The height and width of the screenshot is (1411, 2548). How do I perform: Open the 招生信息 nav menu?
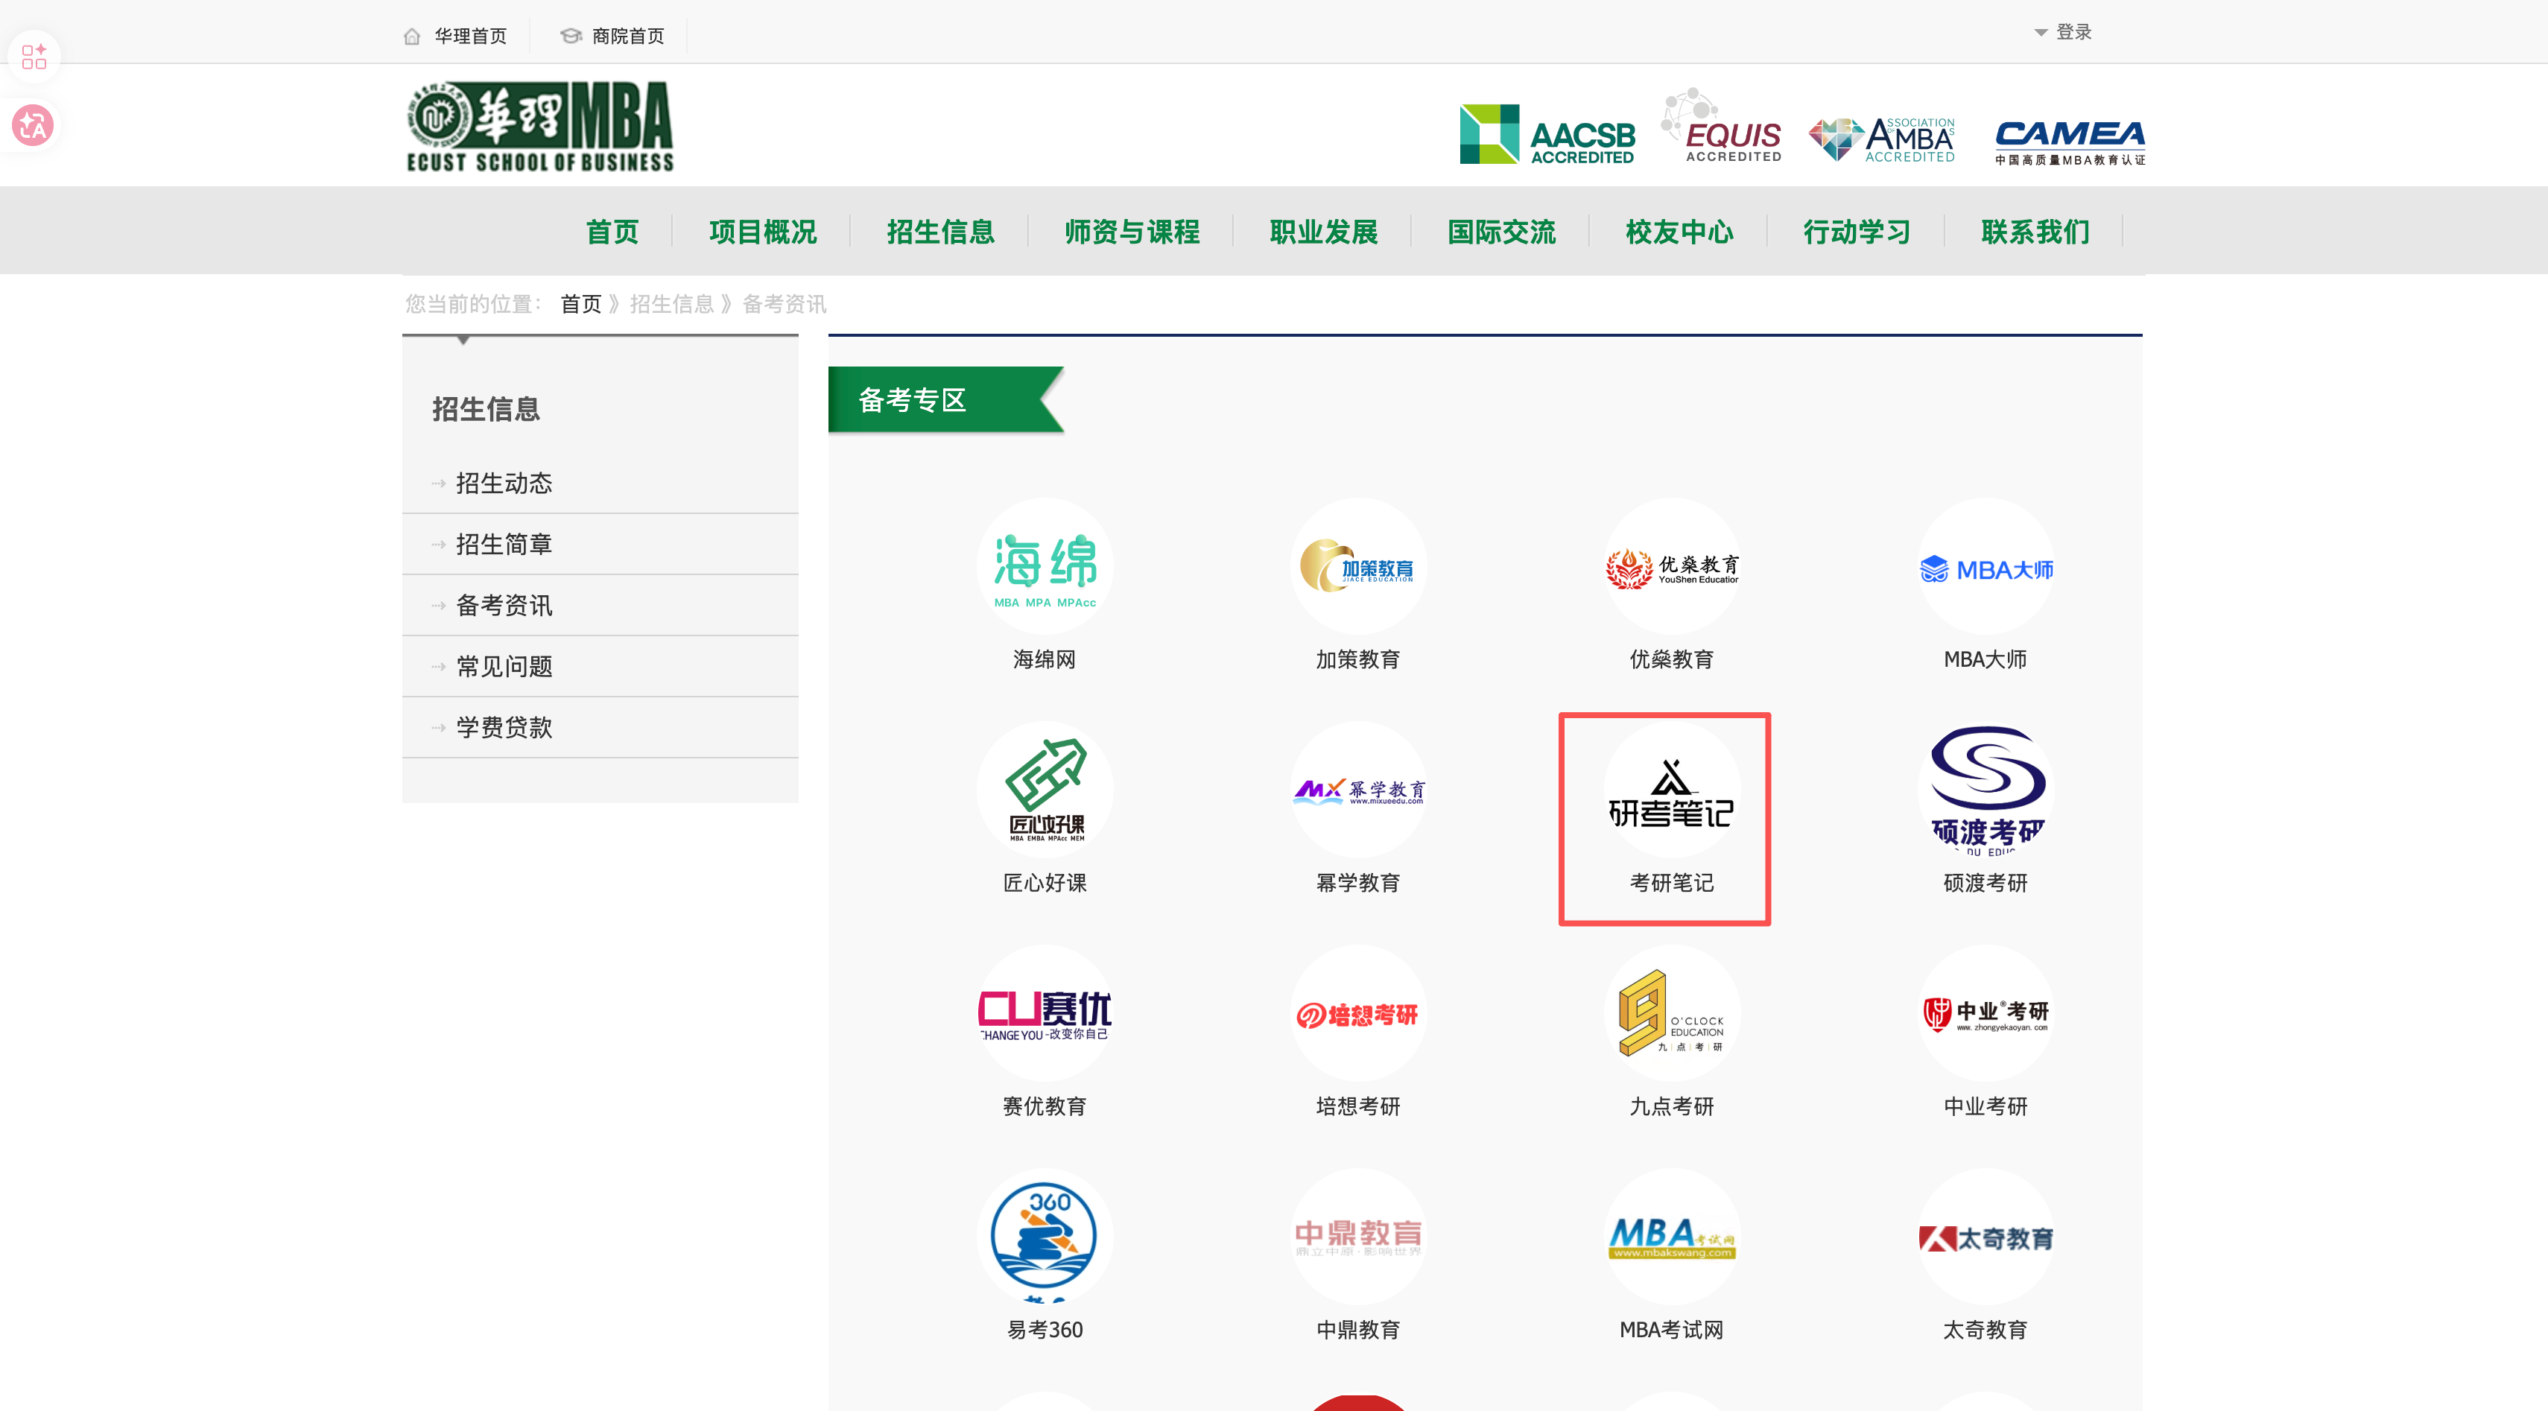point(941,232)
